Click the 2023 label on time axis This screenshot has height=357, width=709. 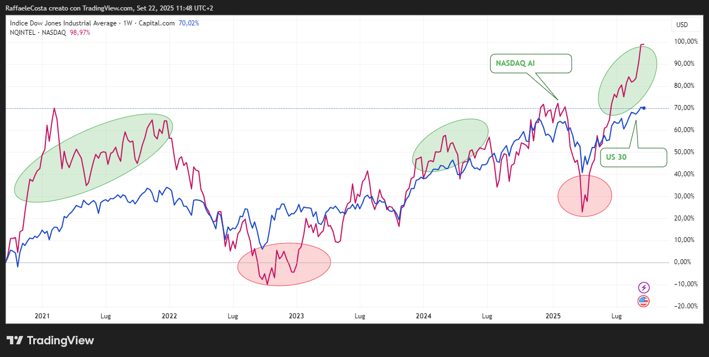click(x=296, y=316)
